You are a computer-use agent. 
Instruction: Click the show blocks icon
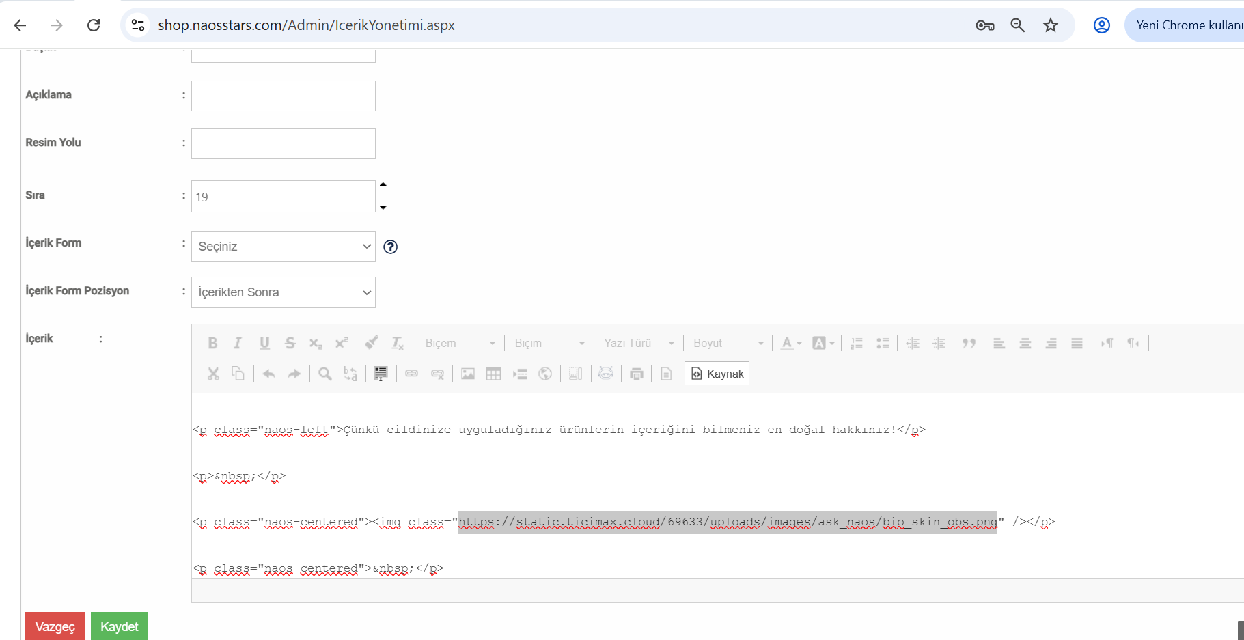(576, 374)
